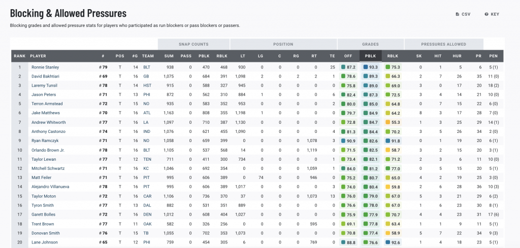Sort table by RANK column header
The height and width of the screenshot is (248, 520).
pyautogui.click(x=19, y=56)
